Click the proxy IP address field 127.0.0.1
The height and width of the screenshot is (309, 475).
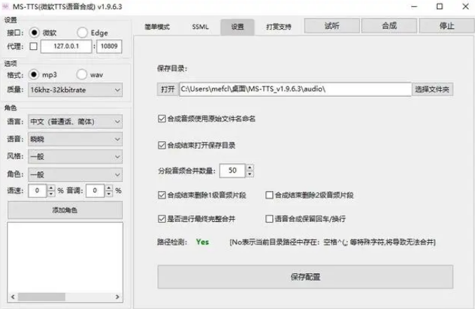click(x=66, y=46)
